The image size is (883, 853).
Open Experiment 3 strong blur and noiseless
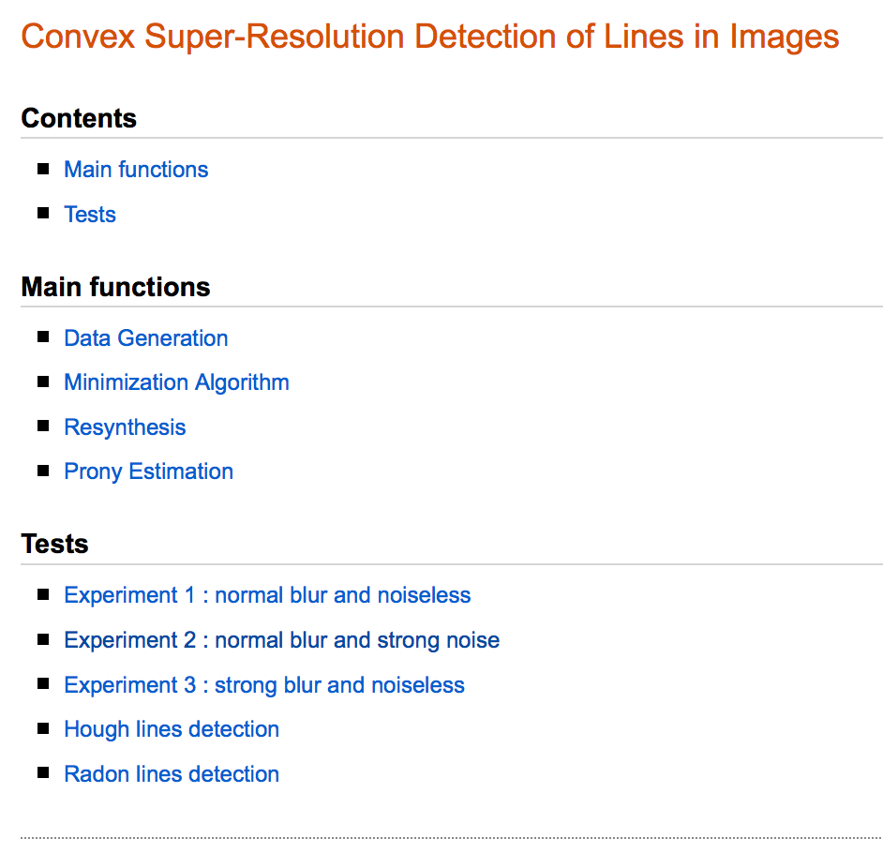point(264,685)
